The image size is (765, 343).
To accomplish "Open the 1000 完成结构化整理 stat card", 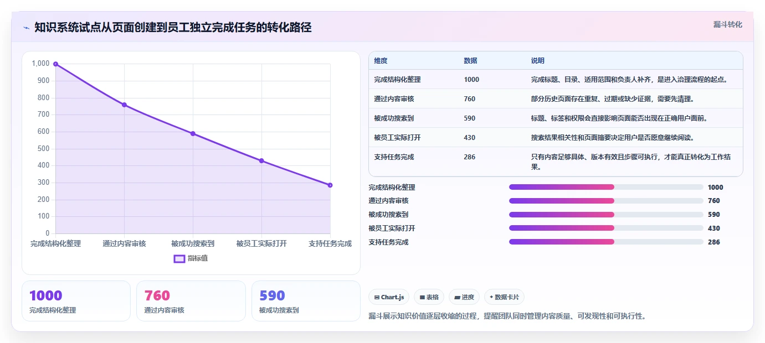I will pos(76,301).
